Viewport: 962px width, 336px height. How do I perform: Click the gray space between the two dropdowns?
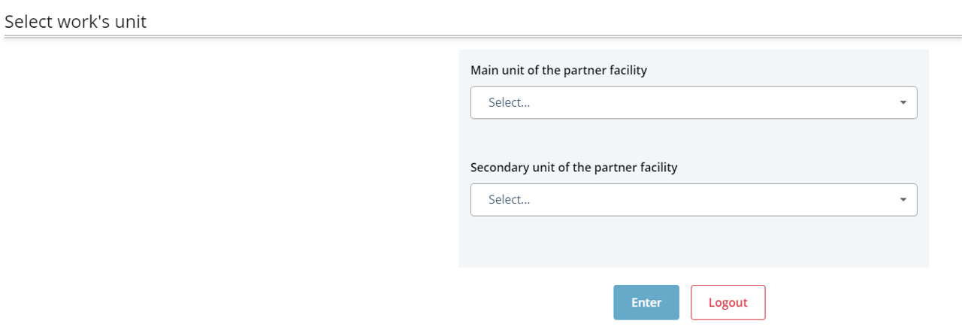click(693, 140)
